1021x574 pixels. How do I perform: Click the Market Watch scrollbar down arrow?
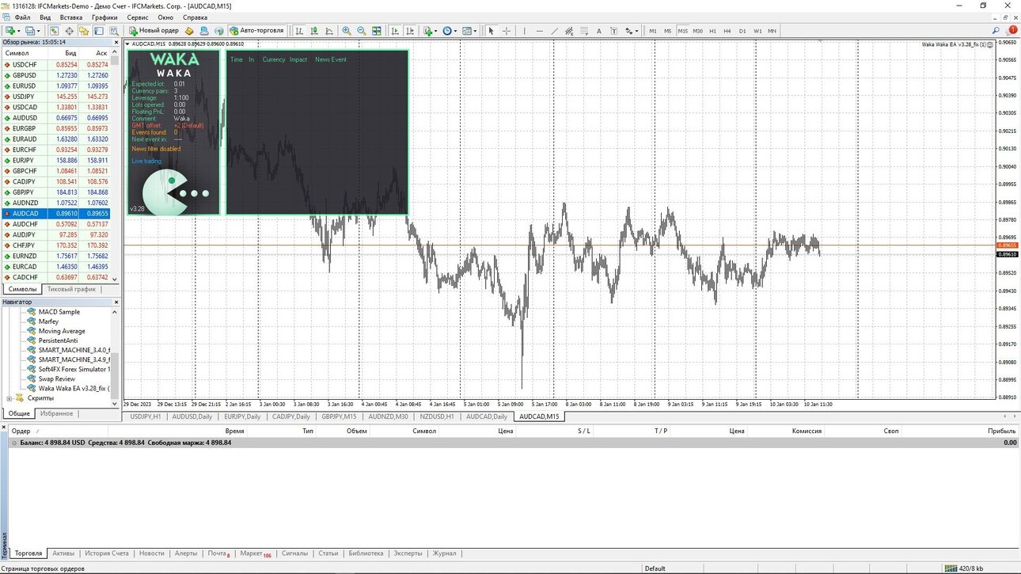[x=115, y=279]
